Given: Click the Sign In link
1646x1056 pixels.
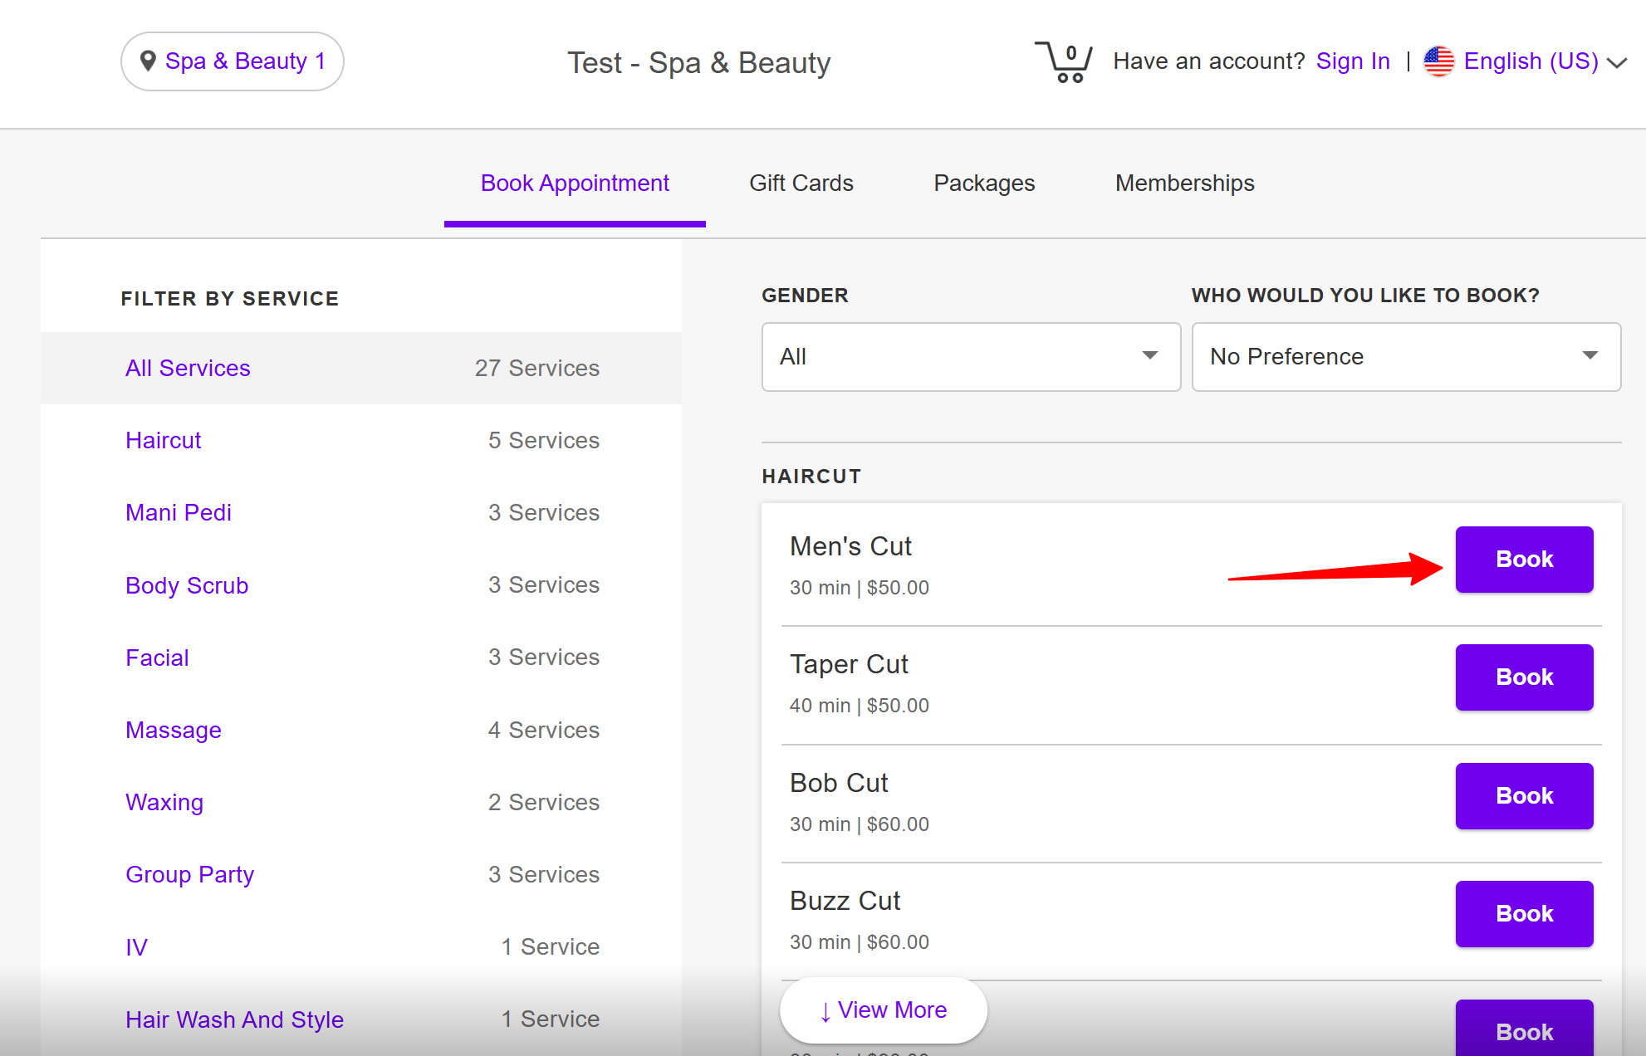Looking at the screenshot, I should click(x=1352, y=61).
